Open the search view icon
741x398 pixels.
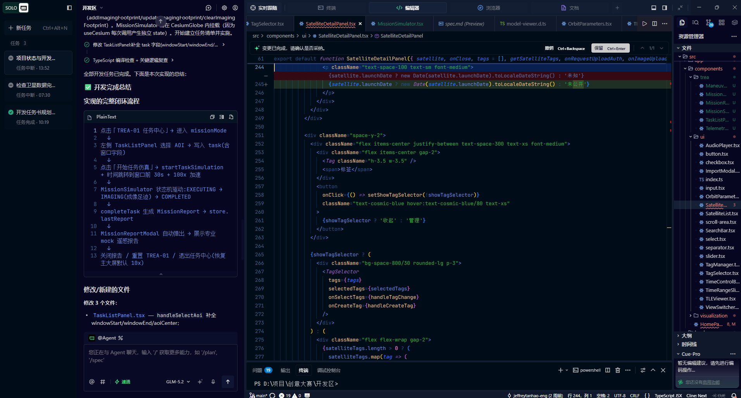[x=695, y=23]
